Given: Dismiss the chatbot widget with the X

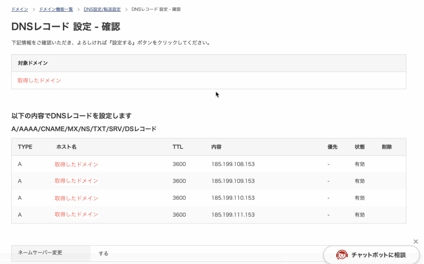Looking at the screenshot, I should pos(416,242).
